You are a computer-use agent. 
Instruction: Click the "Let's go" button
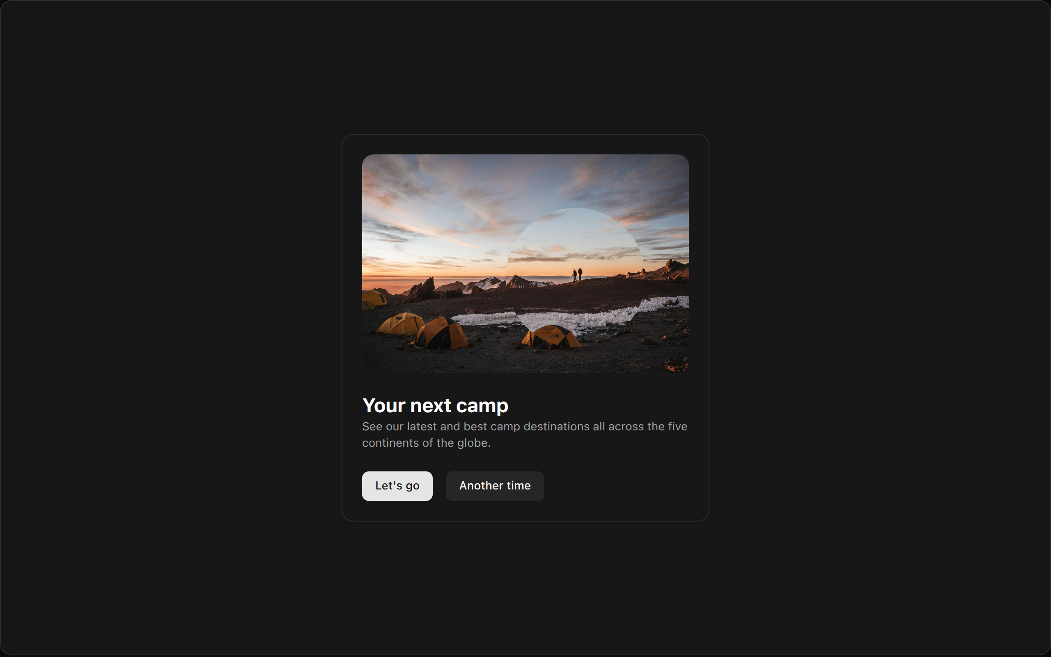point(397,486)
